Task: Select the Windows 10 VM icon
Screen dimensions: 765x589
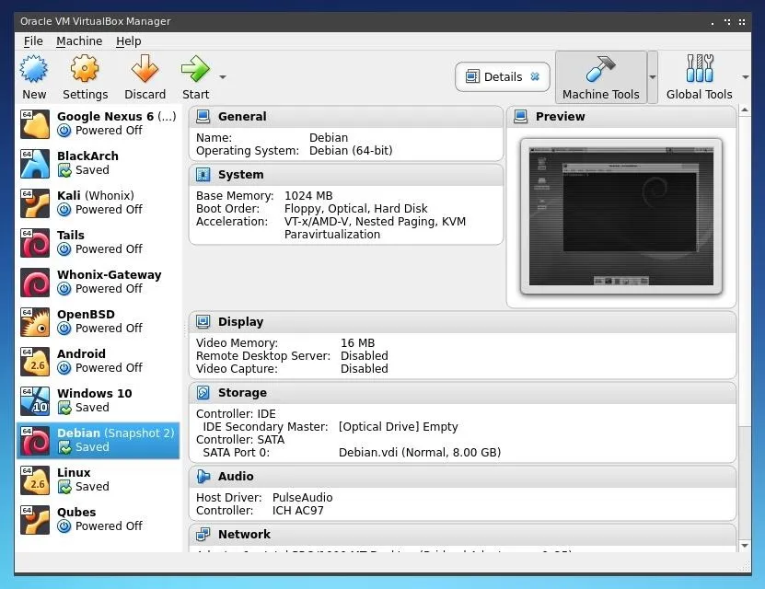Action: pos(35,400)
